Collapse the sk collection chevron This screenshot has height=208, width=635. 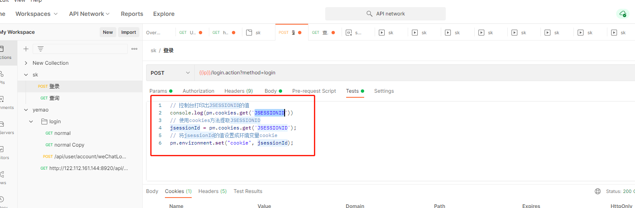click(x=26, y=75)
